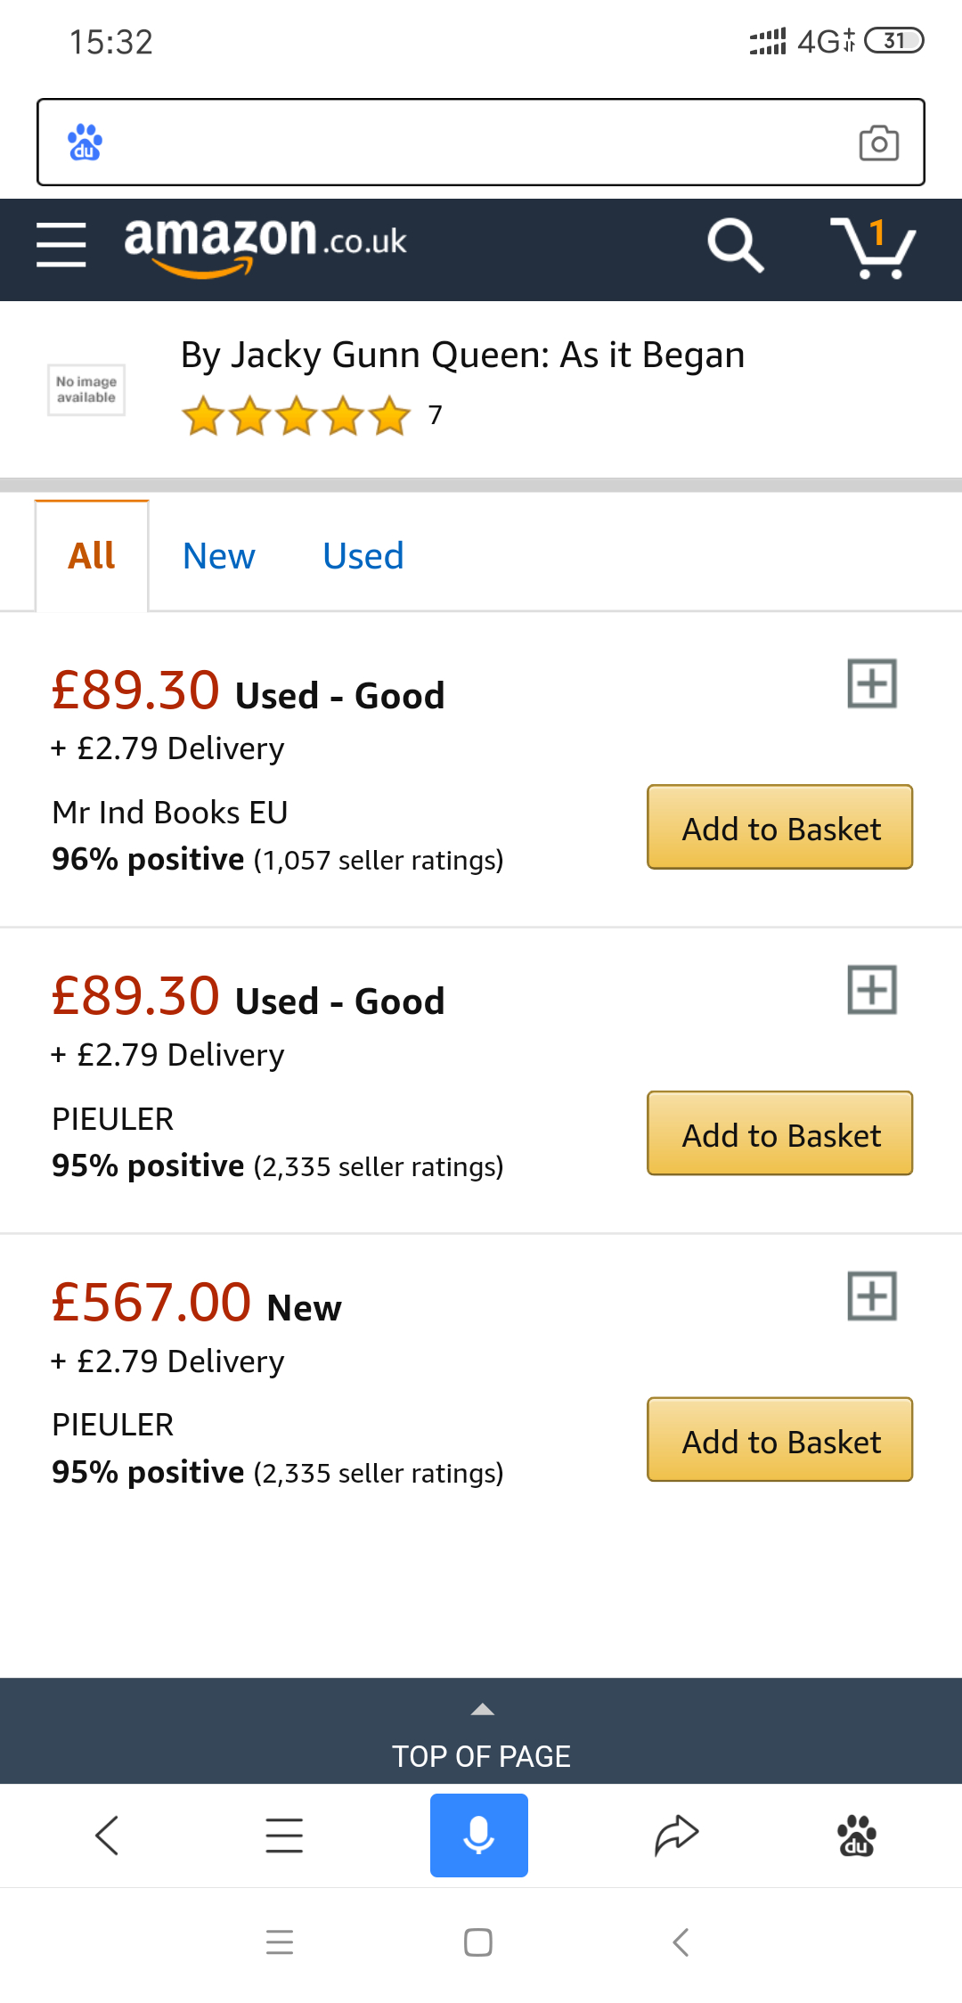Tap the Amazon search magnifier icon
Viewport: 962px width, 2003px height.
(735, 245)
